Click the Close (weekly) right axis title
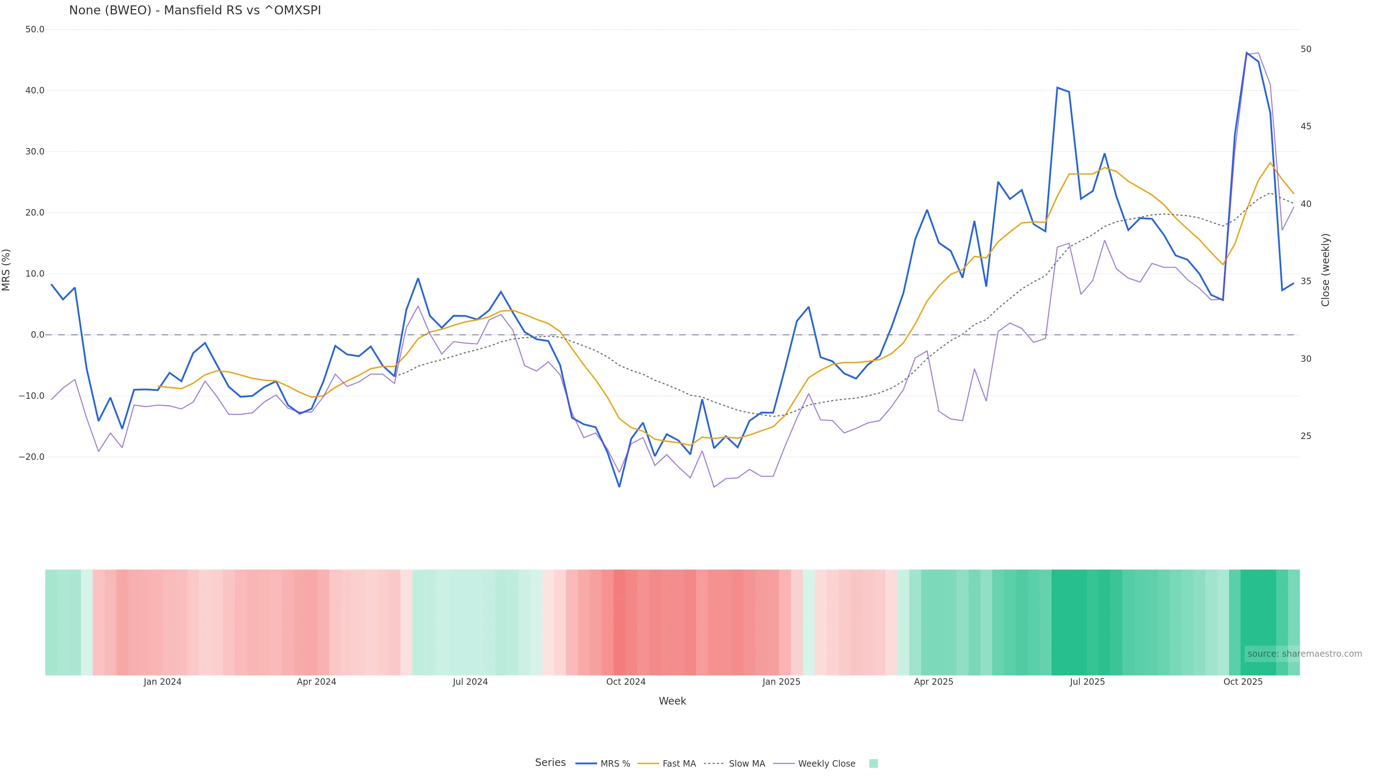The image size is (1380, 776). (x=1325, y=270)
